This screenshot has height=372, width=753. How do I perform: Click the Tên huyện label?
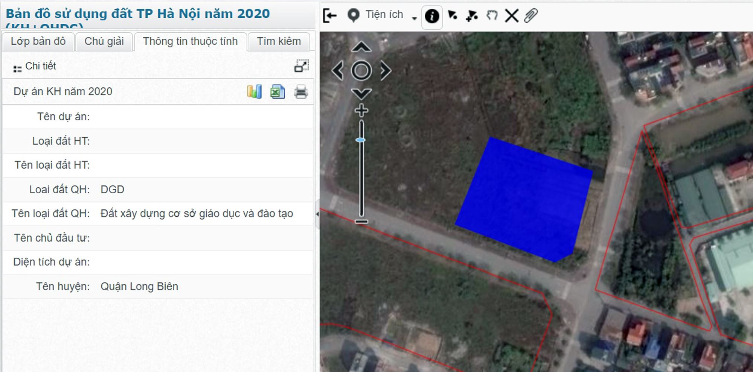tap(63, 287)
